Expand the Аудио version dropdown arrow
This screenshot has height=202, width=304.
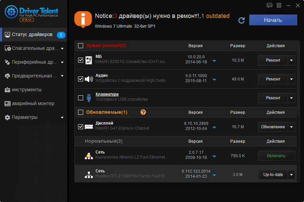pyautogui.click(x=214, y=79)
